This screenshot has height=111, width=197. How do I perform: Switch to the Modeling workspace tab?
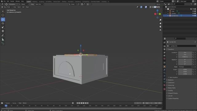tap(35, 2)
